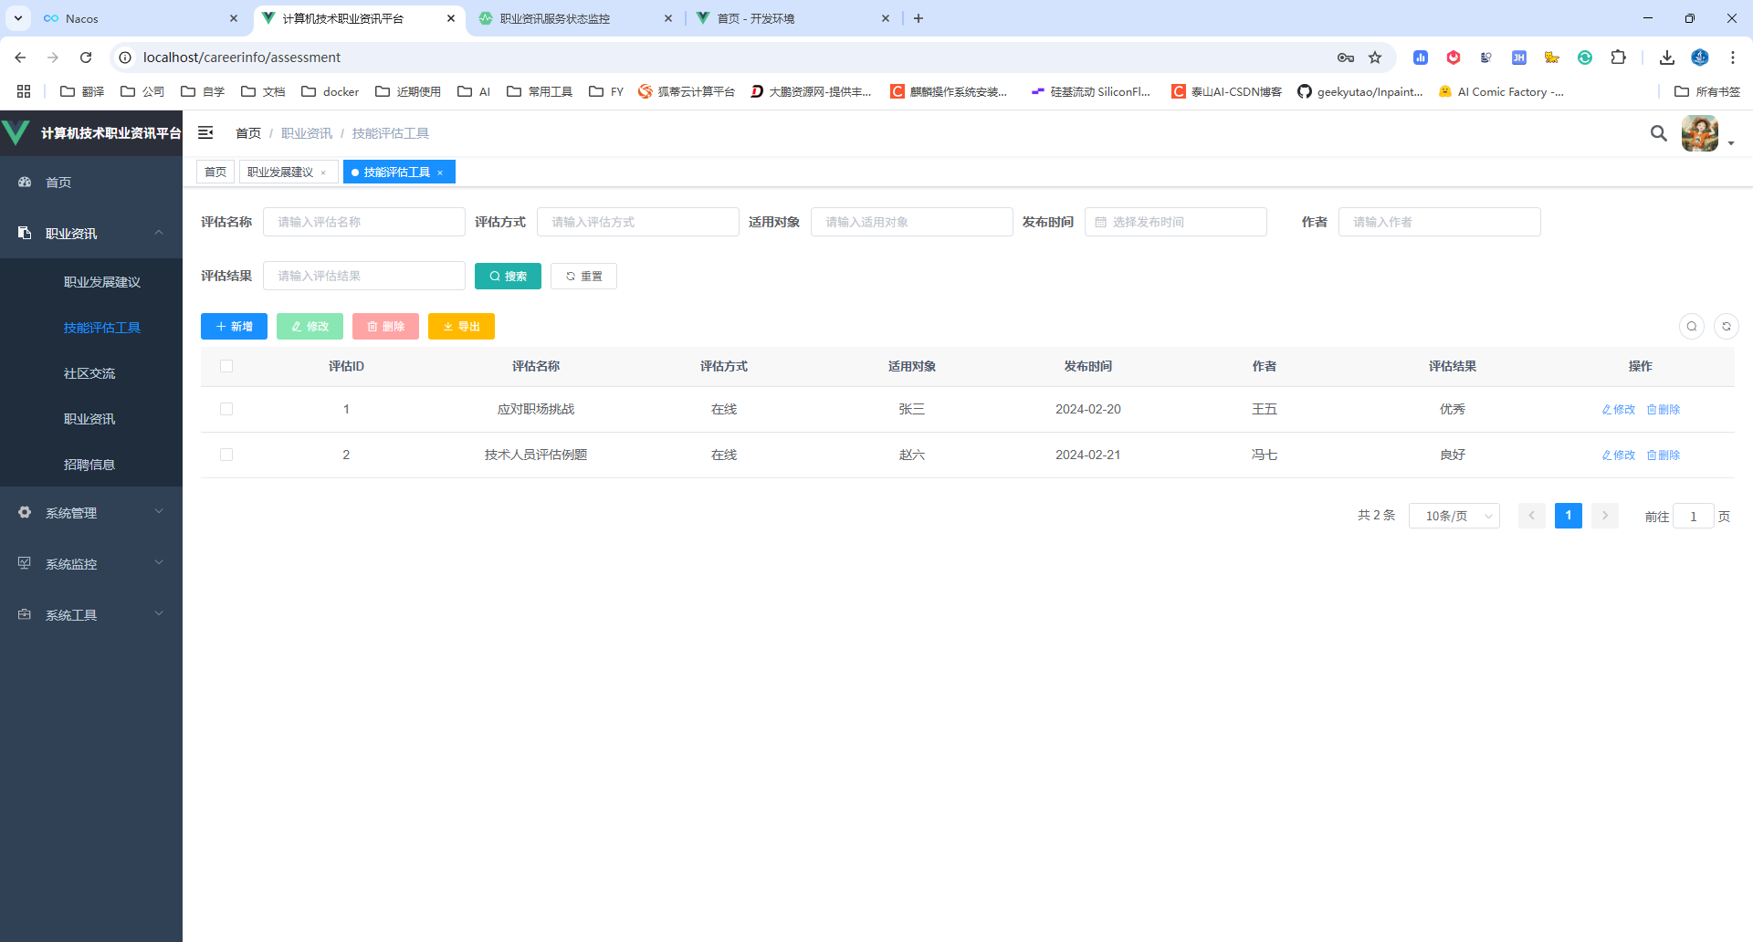The height and width of the screenshot is (942, 1753).
Task: Bookmark page with star icon
Action: (x=1375, y=58)
